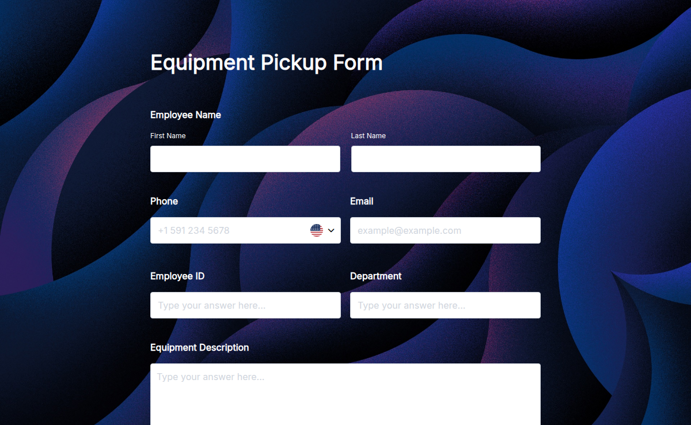Click the Employee Name section label
Image resolution: width=691 pixels, height=425 pixels.
185,115
